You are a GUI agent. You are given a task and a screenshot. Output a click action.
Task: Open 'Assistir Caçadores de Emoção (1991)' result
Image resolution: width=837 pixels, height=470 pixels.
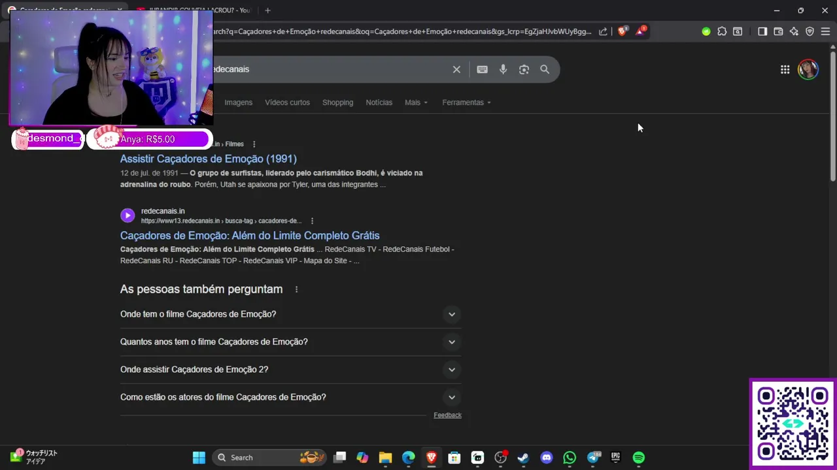(209, 159)
